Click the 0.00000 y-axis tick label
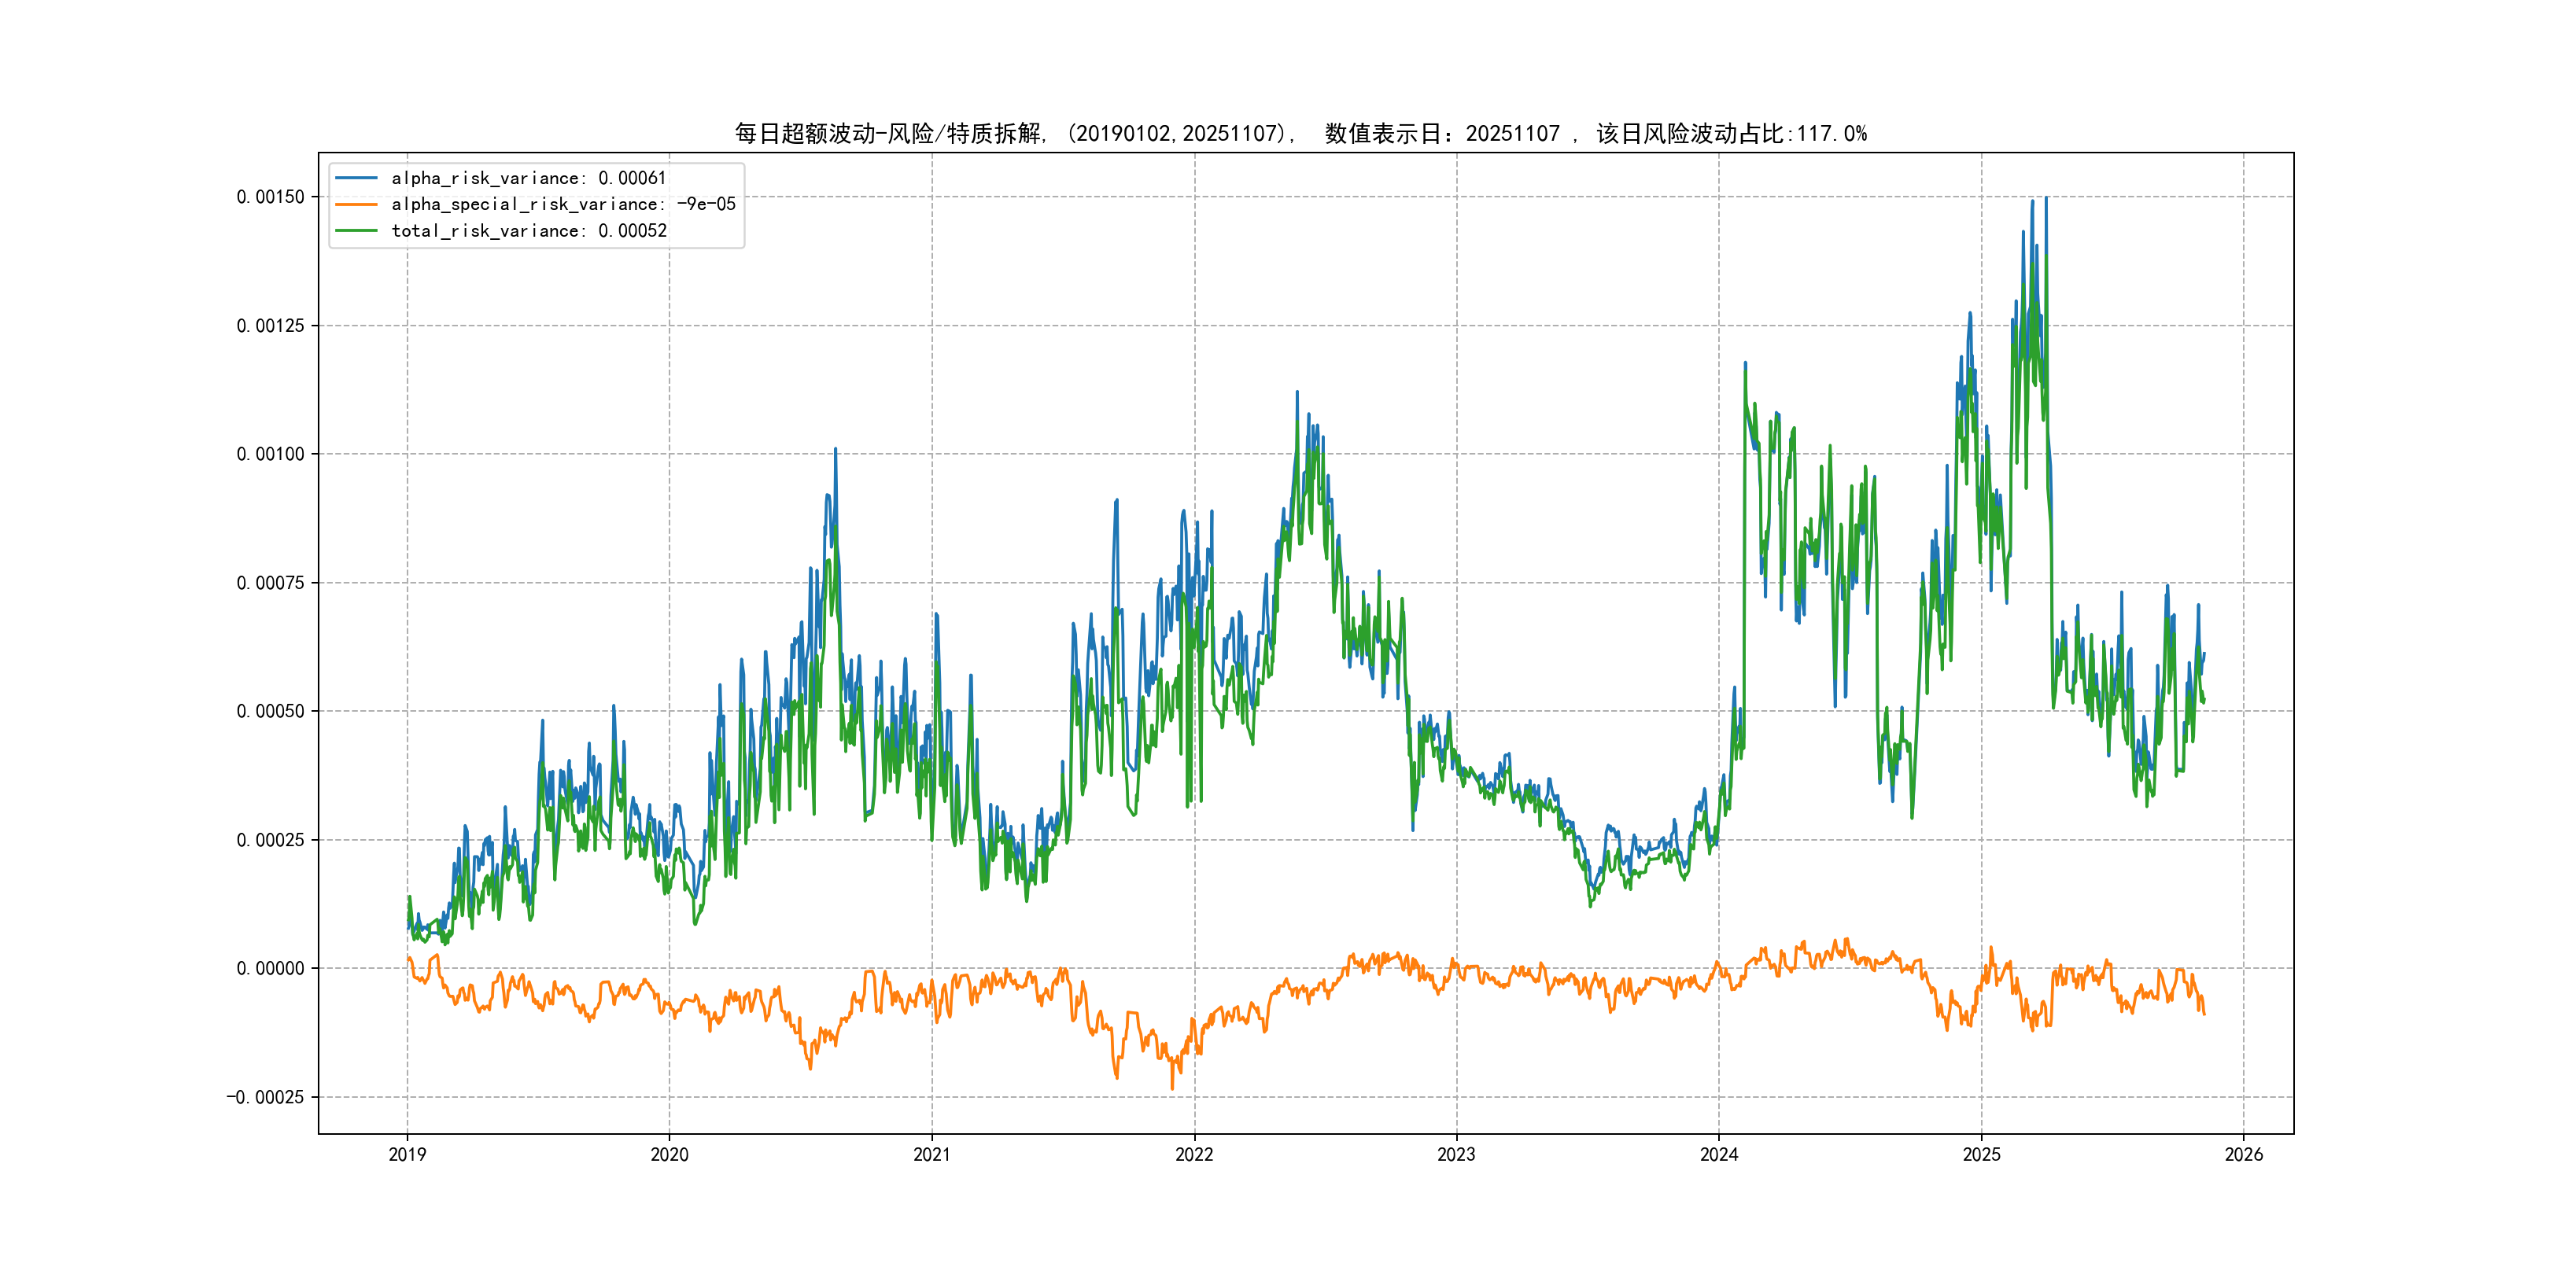Screen dimensions: 2549x1274 click(x=270, y=968)
